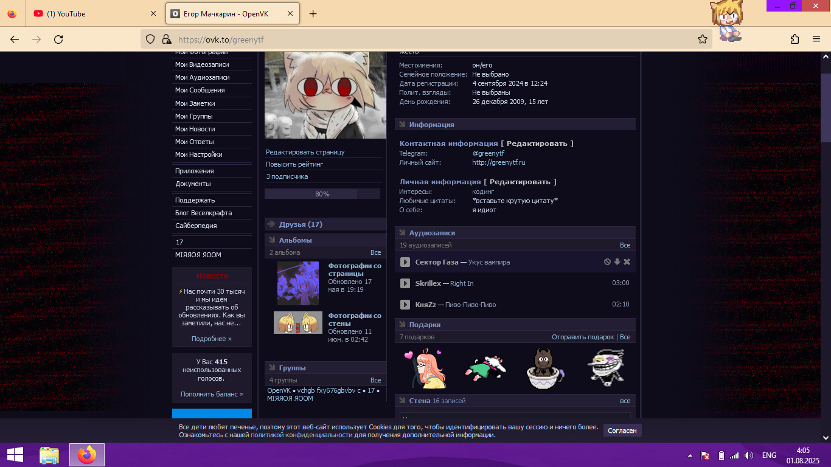Collapse the Подарки section arrow
Image resolution: width=831 pixels, height=467 pixels.
402,325
